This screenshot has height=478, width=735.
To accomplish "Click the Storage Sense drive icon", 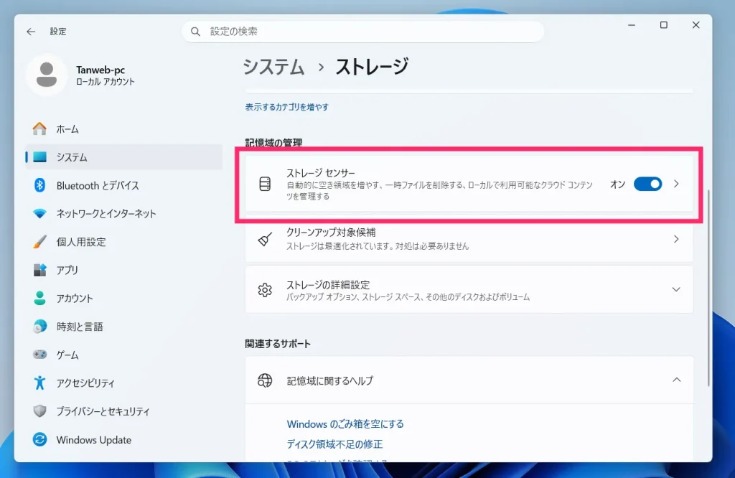I will 265,184.
